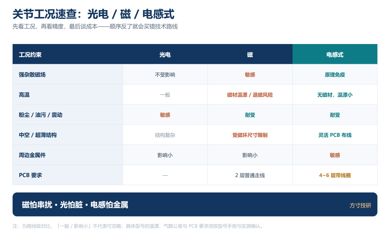Click the "4~6 层带线圈" cell

[335, 175]
